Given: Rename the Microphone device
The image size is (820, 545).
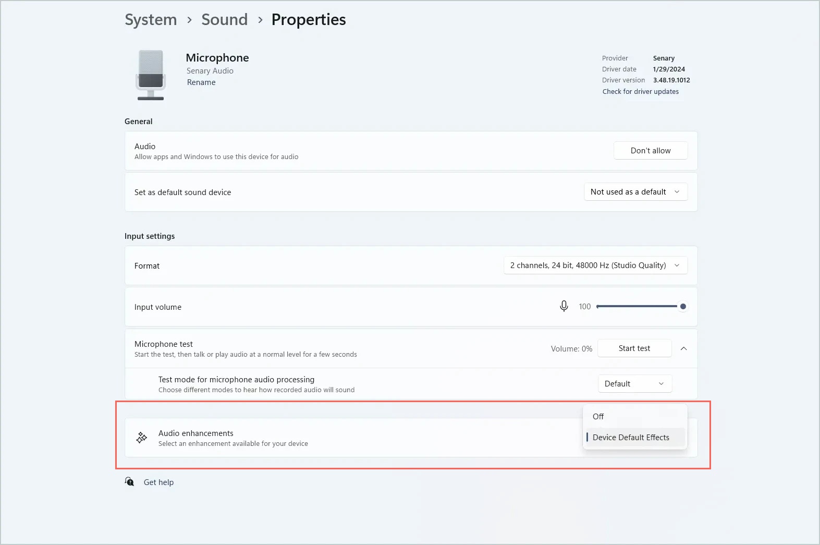Looking at the screenshot, I should point(201,82).
